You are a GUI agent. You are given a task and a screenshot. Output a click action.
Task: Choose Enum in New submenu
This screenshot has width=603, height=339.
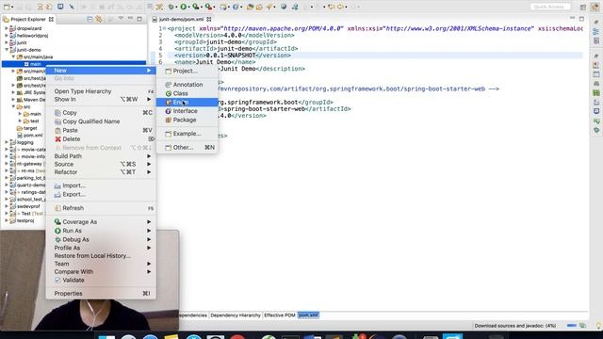tap(187, 103)
